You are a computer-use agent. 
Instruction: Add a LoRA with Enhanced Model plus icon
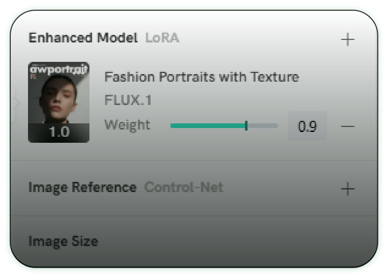point(347,39)
